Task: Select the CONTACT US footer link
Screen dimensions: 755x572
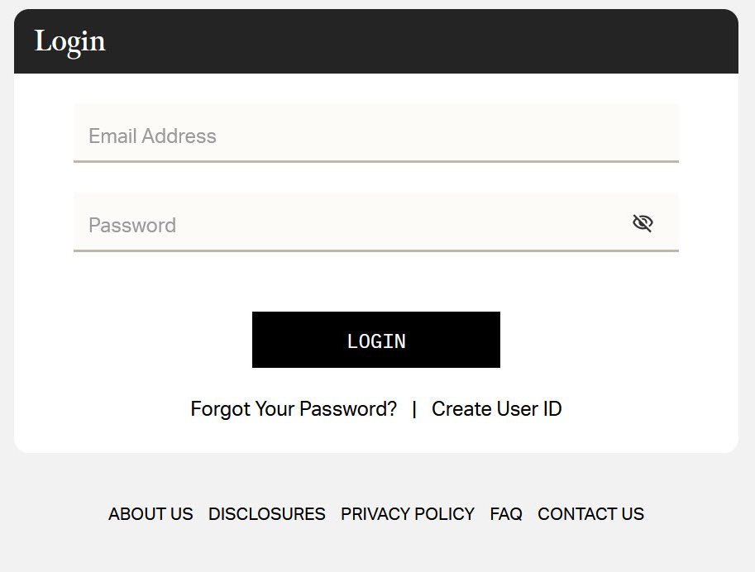Action: point(590,514)
